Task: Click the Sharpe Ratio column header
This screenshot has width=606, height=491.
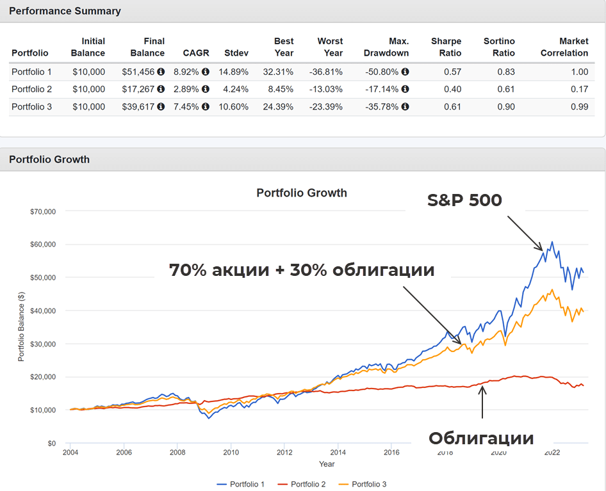Action: (x=446, y=47)
